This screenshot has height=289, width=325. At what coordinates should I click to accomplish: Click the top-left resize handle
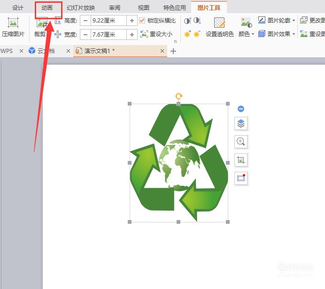[130, 104]
